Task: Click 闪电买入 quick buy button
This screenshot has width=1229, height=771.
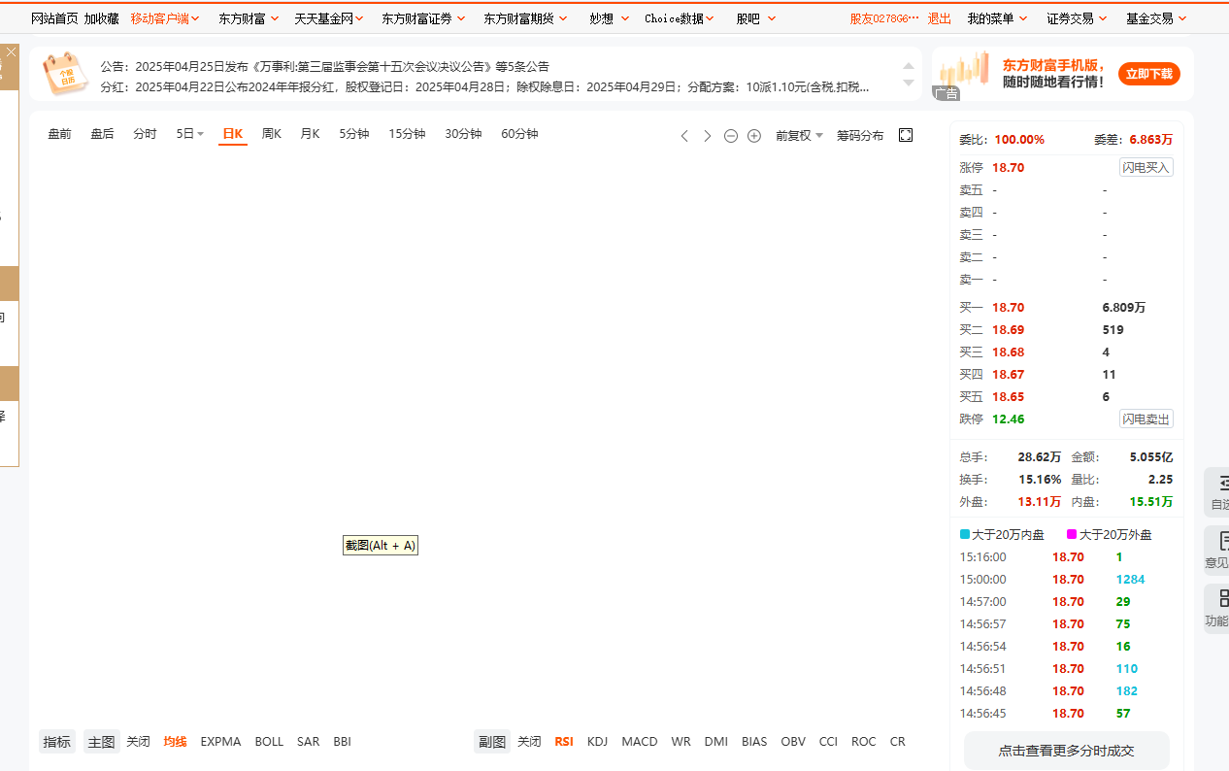Action: click(1146, 168)
